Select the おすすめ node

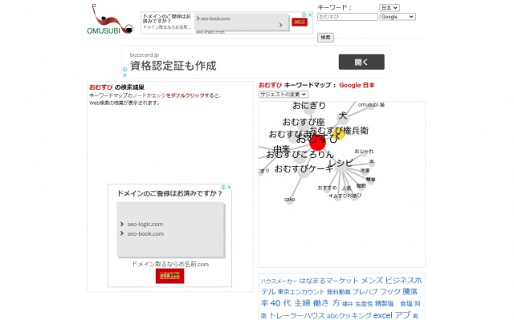click(x=327, y=188)
